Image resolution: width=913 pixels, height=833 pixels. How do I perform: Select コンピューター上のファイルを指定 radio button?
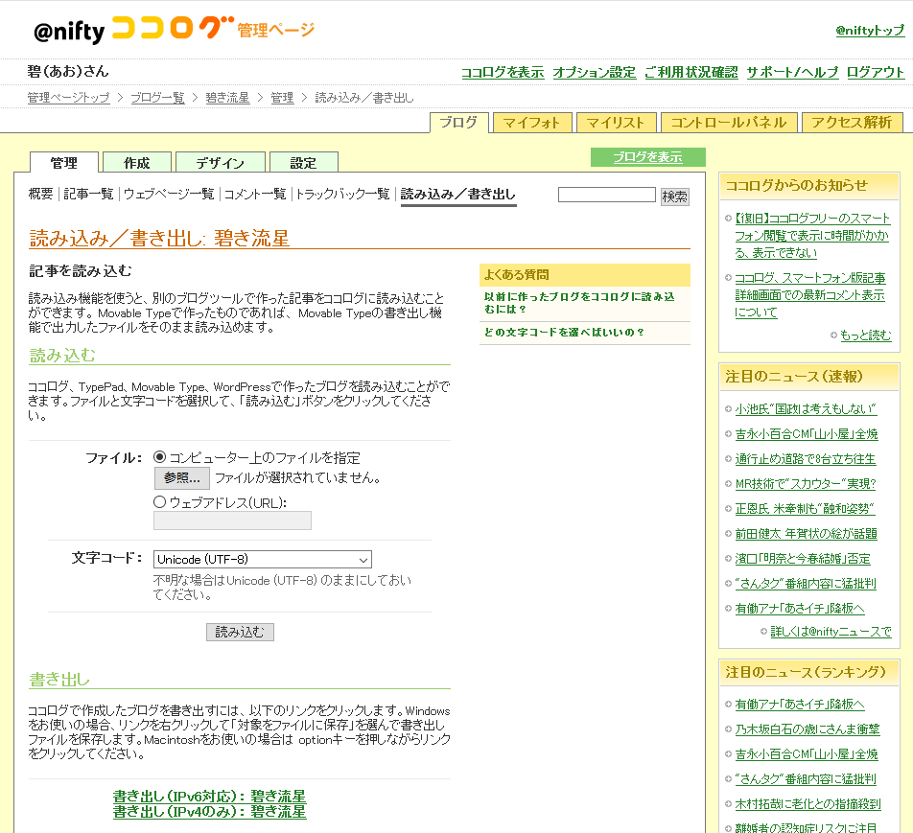(159, 457)
